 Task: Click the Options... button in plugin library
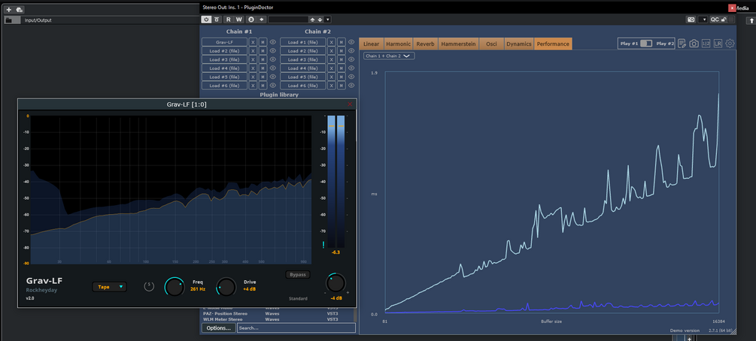pyautogui.click(x=218, y=328)
